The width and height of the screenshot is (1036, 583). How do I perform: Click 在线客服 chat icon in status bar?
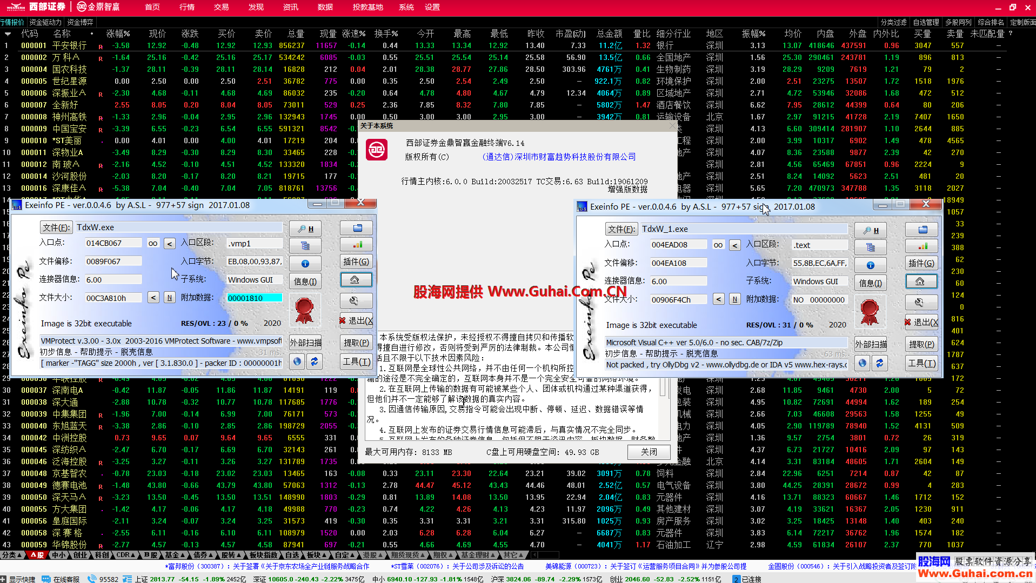46,579
